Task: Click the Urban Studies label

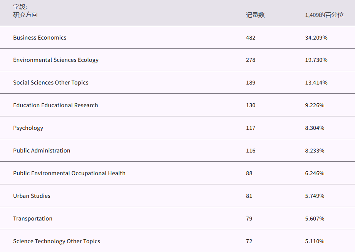Action: [32, 196]
